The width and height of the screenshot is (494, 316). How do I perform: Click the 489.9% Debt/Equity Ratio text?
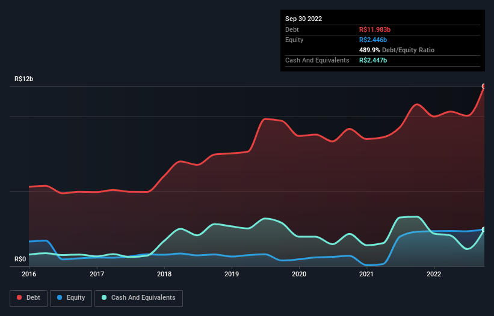(x=397, y=50)
